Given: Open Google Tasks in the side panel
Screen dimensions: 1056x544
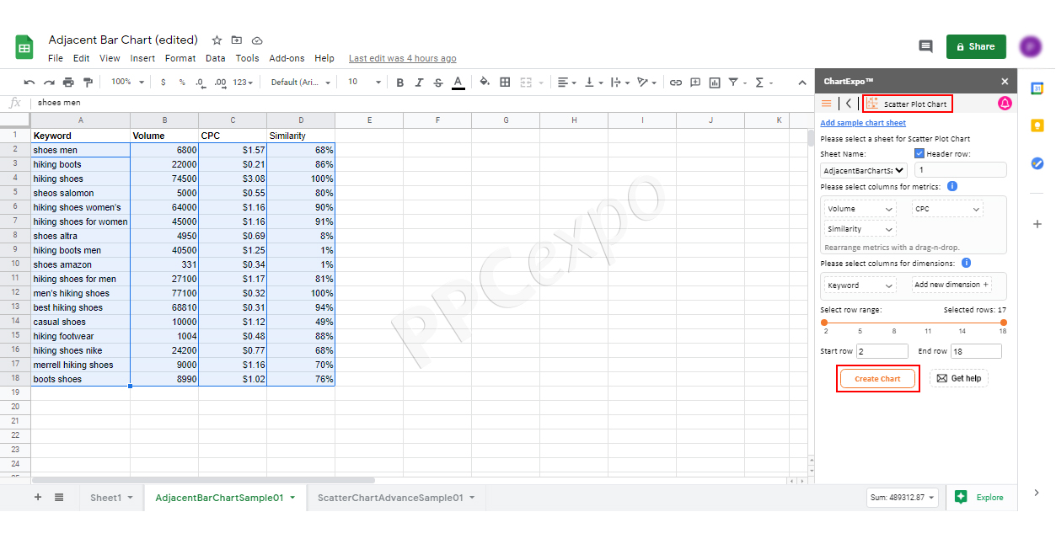Looking at the screenshot, I should click(1037, 163).
